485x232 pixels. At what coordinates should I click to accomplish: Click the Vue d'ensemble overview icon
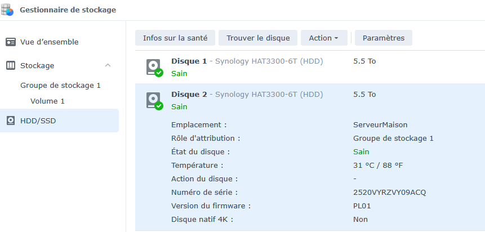[x=11, y=42]
